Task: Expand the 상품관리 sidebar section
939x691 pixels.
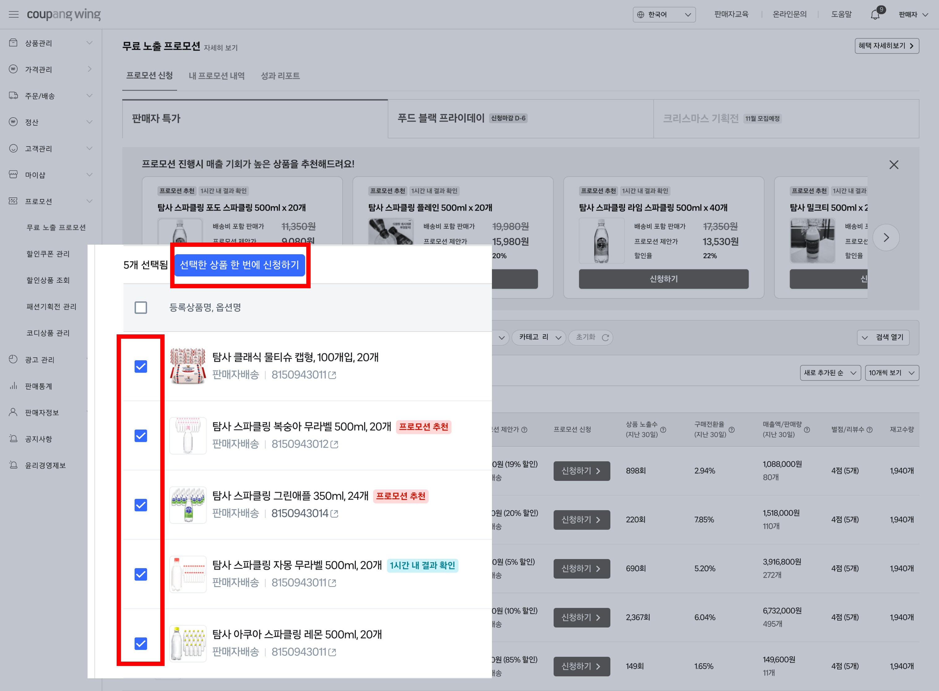Action: [89, 43]
